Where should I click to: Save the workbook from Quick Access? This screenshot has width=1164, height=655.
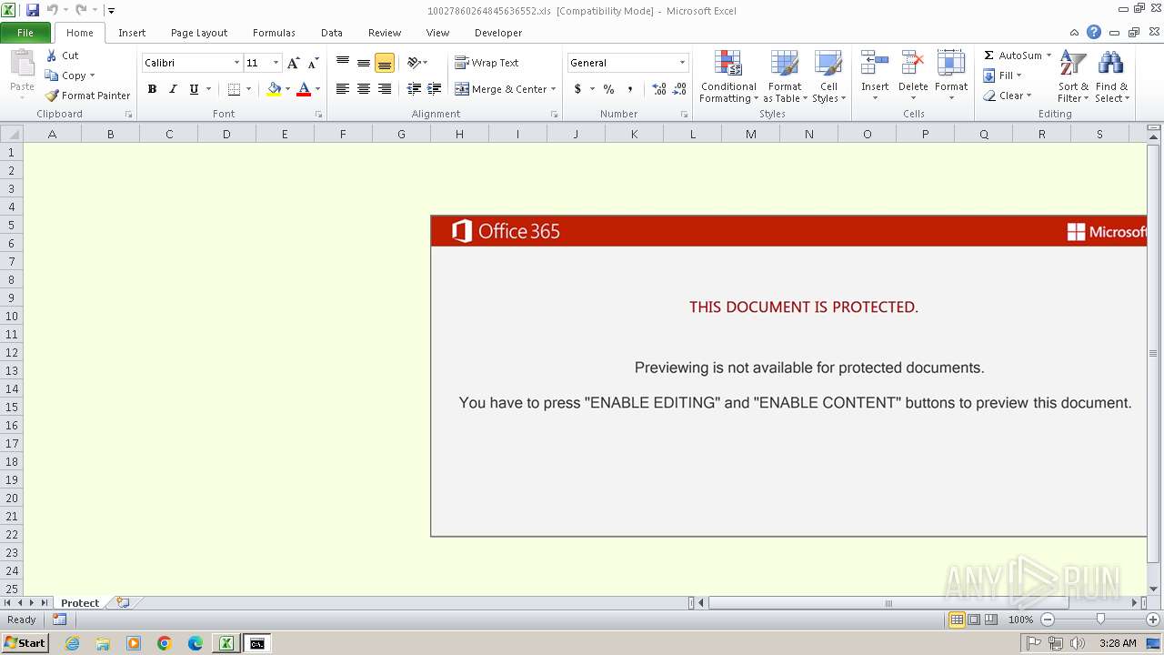click(x=33, y=10)
